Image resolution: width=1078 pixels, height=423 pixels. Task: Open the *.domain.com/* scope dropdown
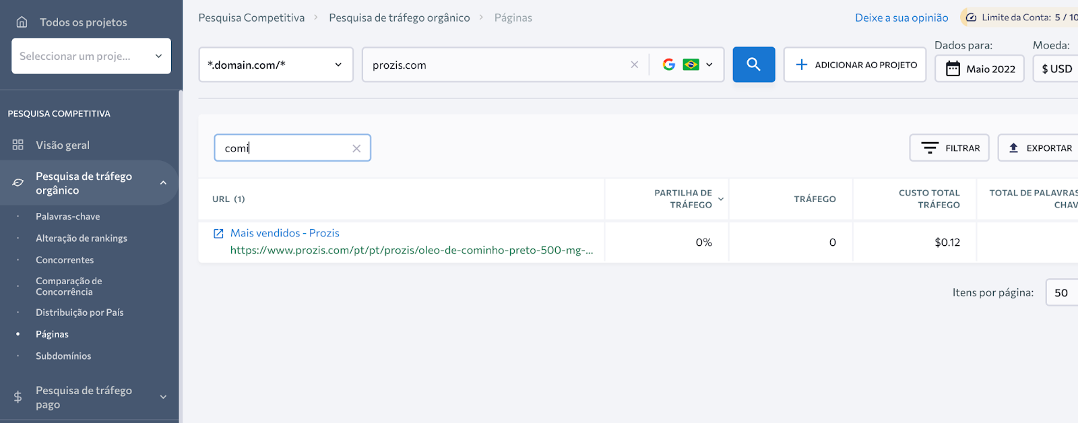point(276,65)
